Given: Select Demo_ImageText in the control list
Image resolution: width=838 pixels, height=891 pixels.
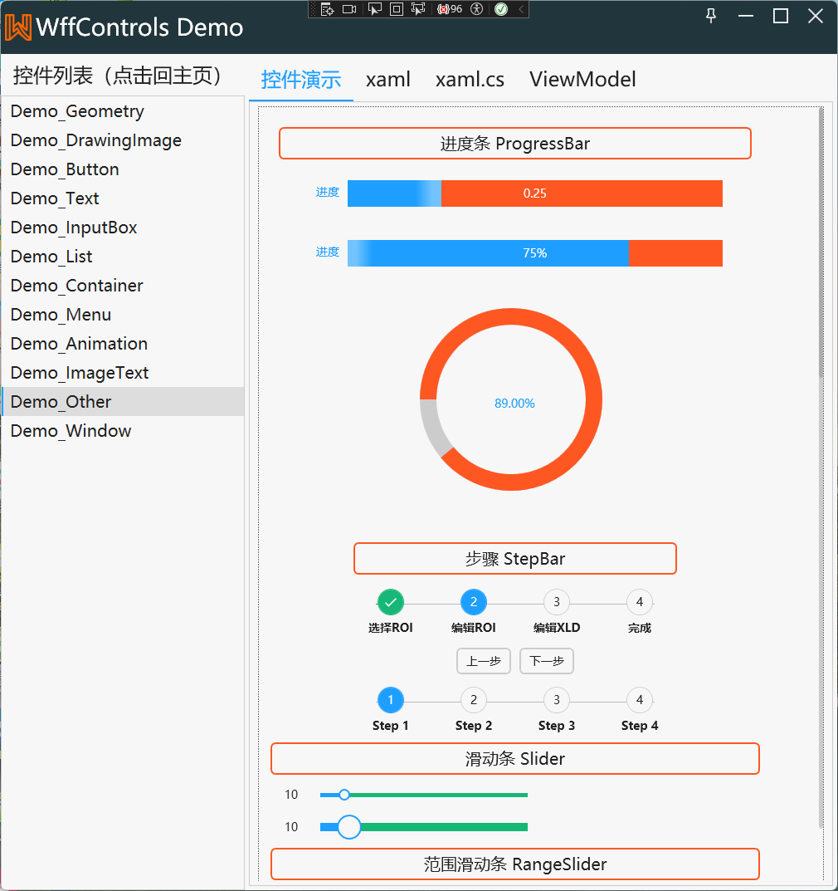Looking at the screenshot, I should pyautogui.click(x=123, y=372).
